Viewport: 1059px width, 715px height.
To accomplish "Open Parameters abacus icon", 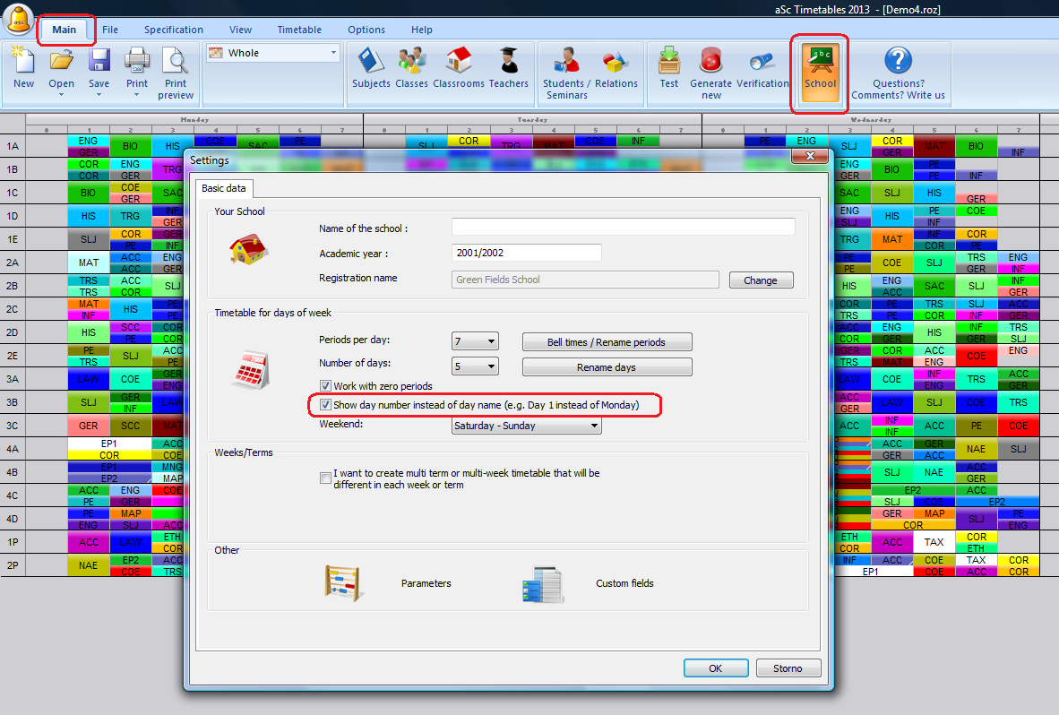I will [x=342, y=583].
